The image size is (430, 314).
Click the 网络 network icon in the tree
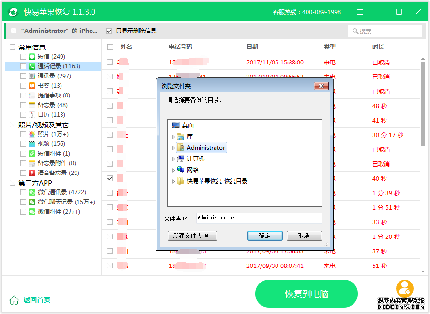coord(181,170)
